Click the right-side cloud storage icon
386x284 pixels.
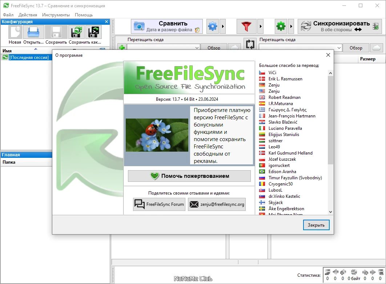point(377,48)
